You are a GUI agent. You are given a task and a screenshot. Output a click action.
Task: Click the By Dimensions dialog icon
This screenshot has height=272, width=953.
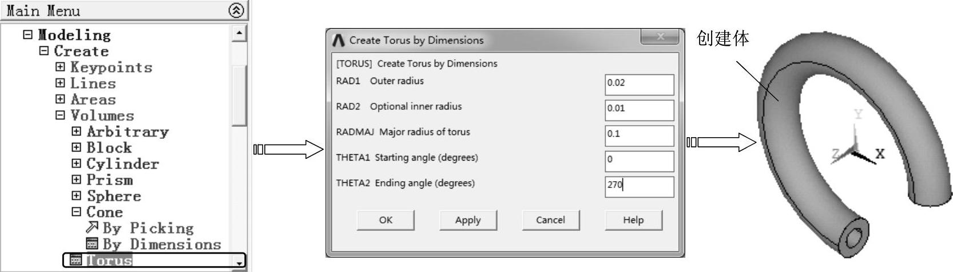92,244
